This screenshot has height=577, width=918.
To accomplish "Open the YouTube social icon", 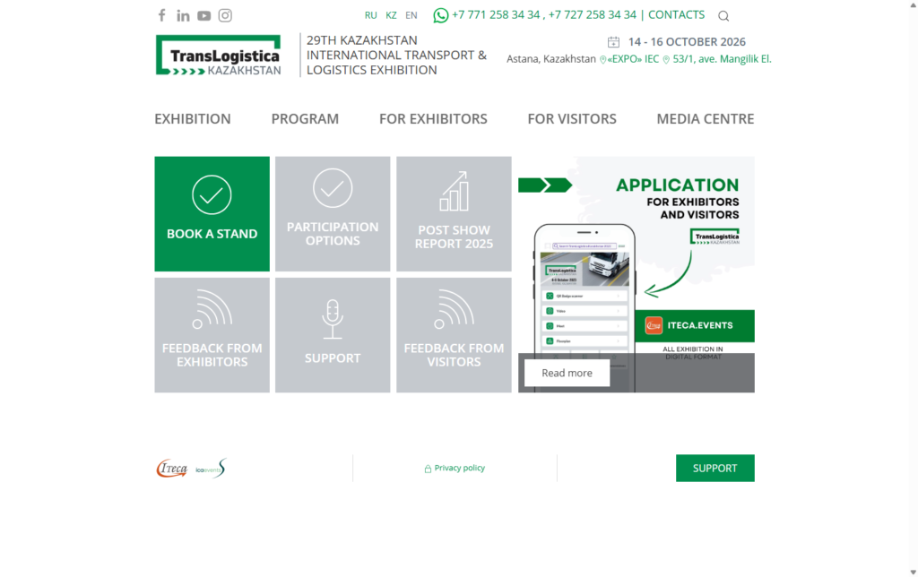I will point(204,15).
